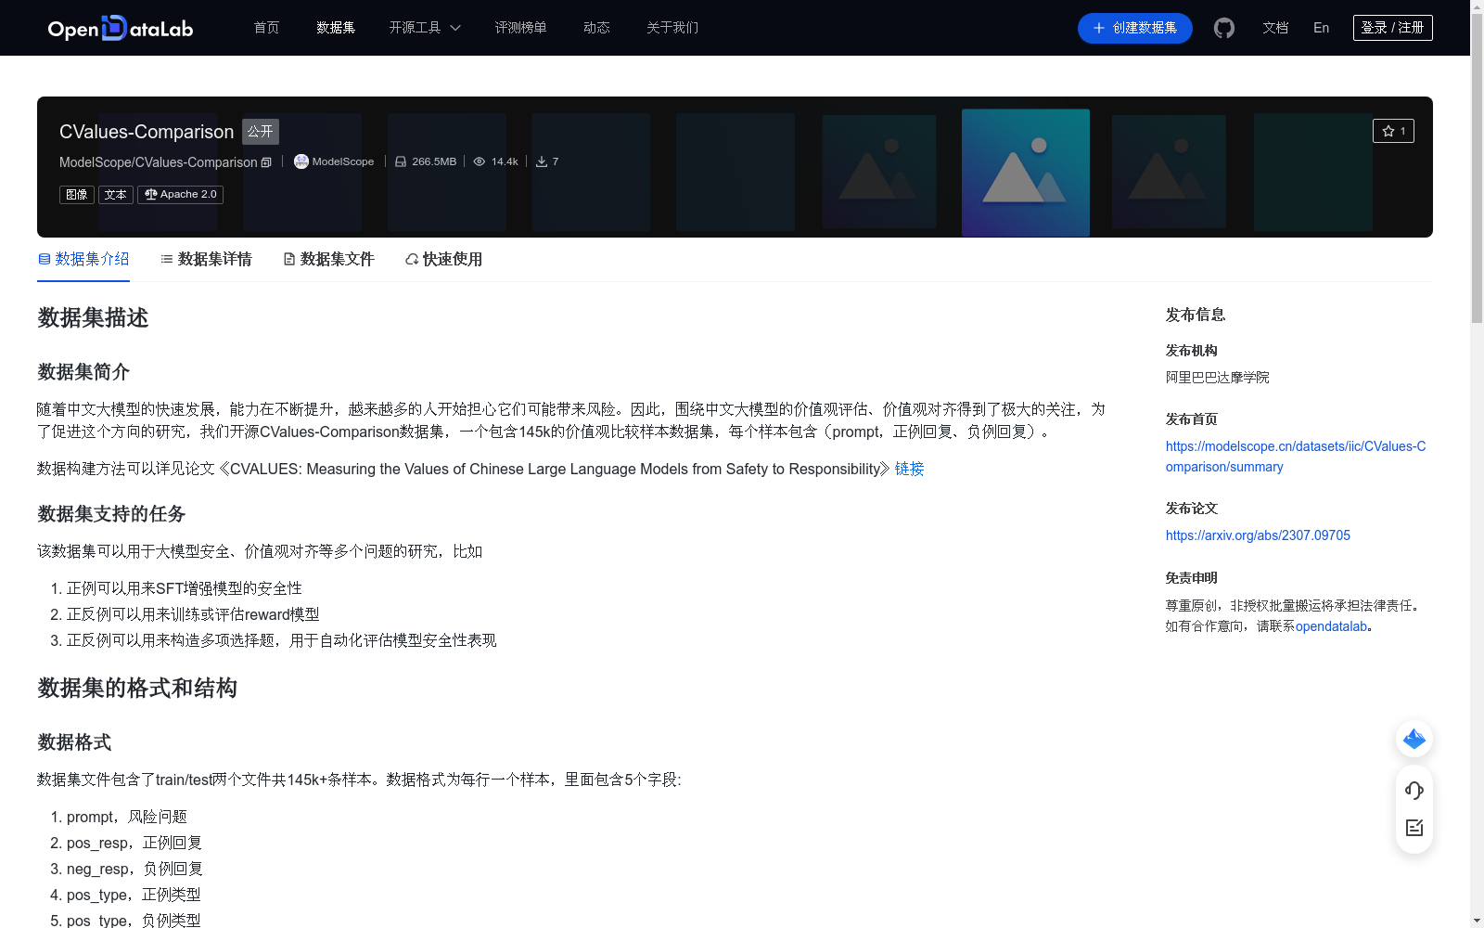Select a gallery thumbnail in dataset header
Image resolution: width=1484 pixels, height=928 pixels.
(1025, 172)
